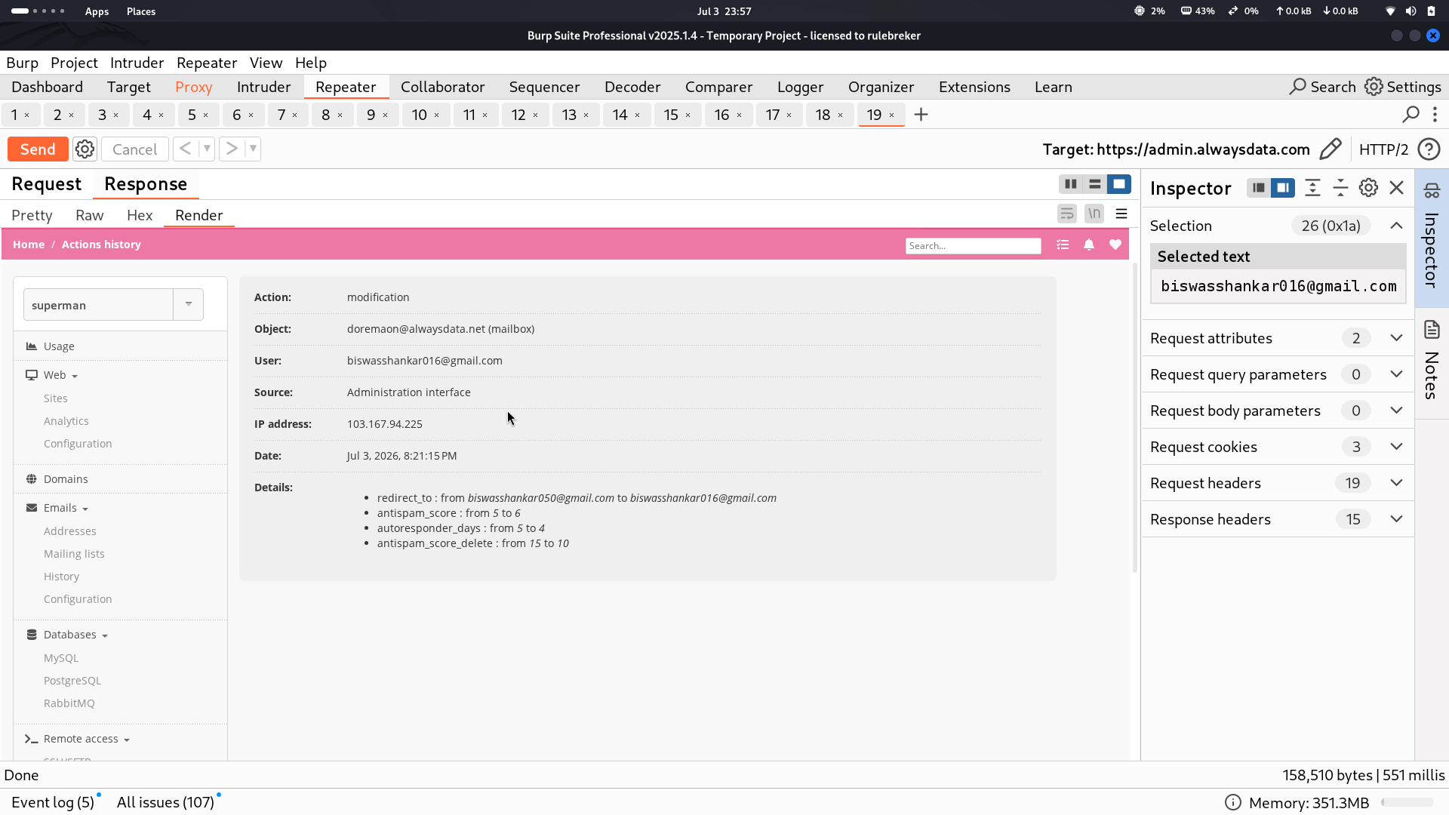Click the magnifier icon in the numbered tab bar

pyautogui.click(x=1411, y=115)
